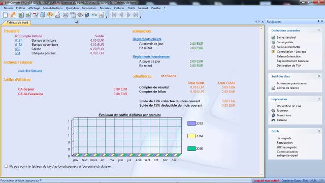The width and height of the screenshot is (325, 183).
Task: Click Grand-livre icon under Impressions
Action: pyautogui.click(x=273, y=115)
